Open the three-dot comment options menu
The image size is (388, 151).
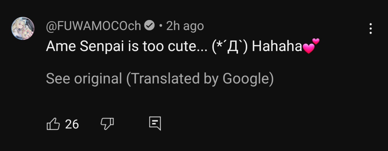[371, 29]
